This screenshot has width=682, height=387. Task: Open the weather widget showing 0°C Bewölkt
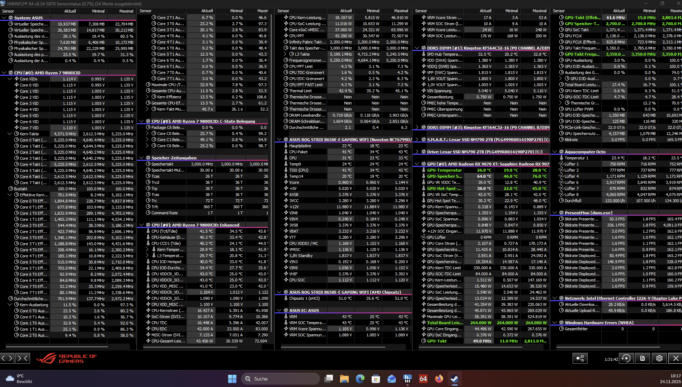20,379
